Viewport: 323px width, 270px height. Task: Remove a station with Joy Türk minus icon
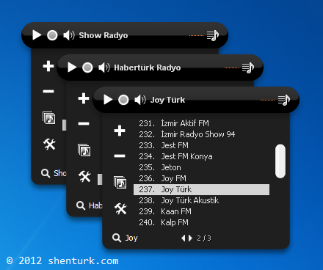(120, 156)
